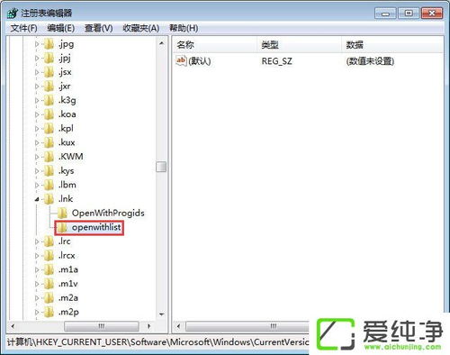Click the .jsx folder icon
This screenshot has width=450, height=355.
point(49,72)
